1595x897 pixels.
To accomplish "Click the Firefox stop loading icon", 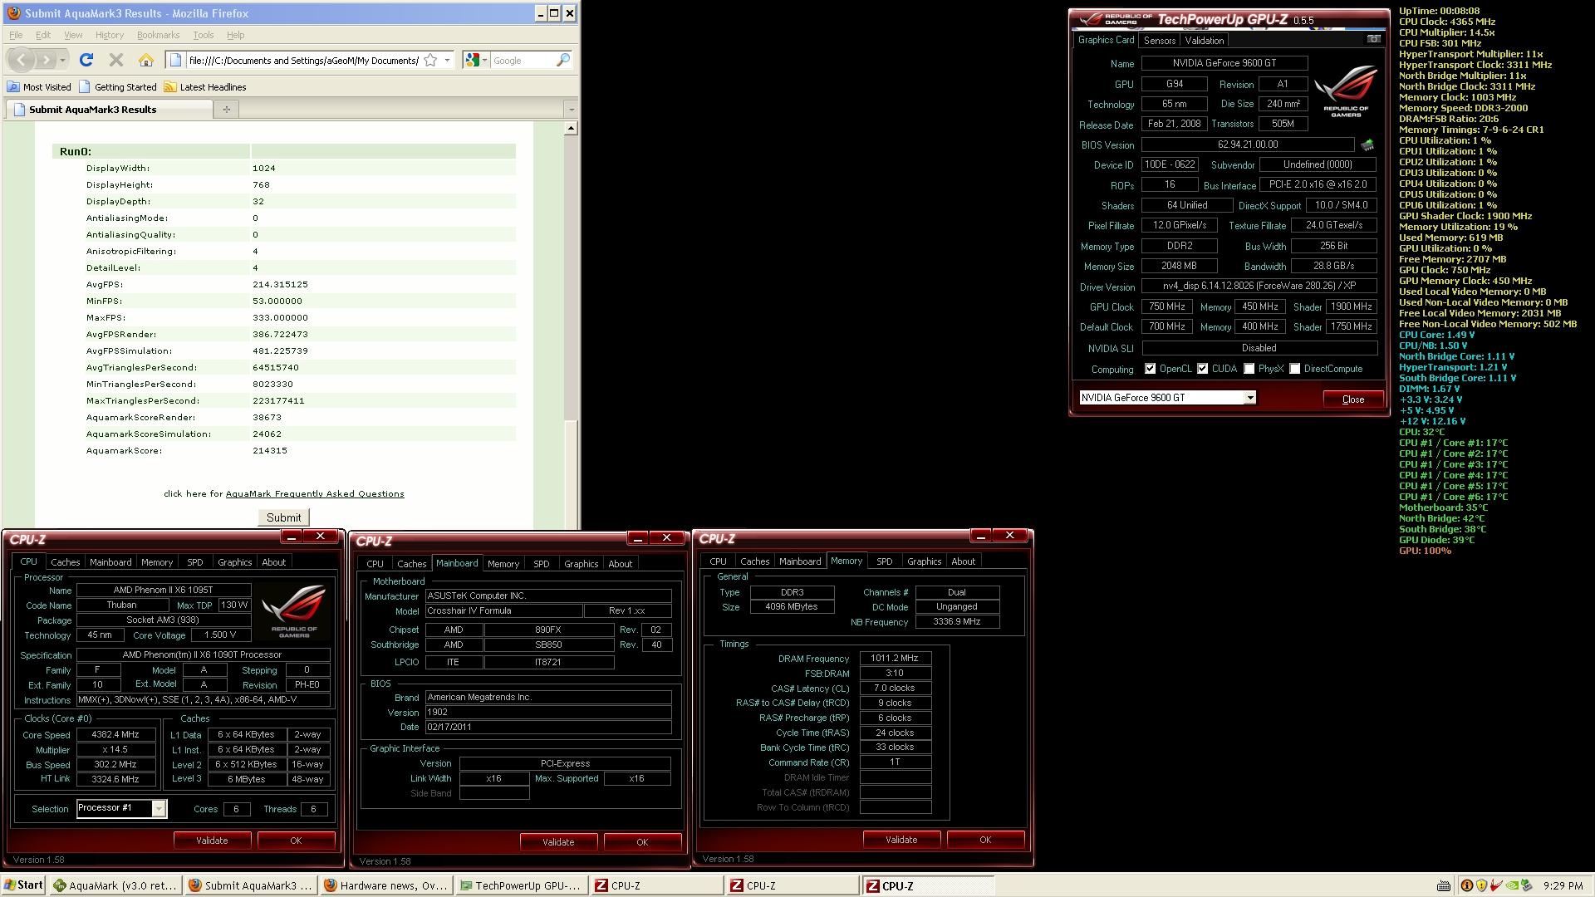I will [x=116, y=60].
